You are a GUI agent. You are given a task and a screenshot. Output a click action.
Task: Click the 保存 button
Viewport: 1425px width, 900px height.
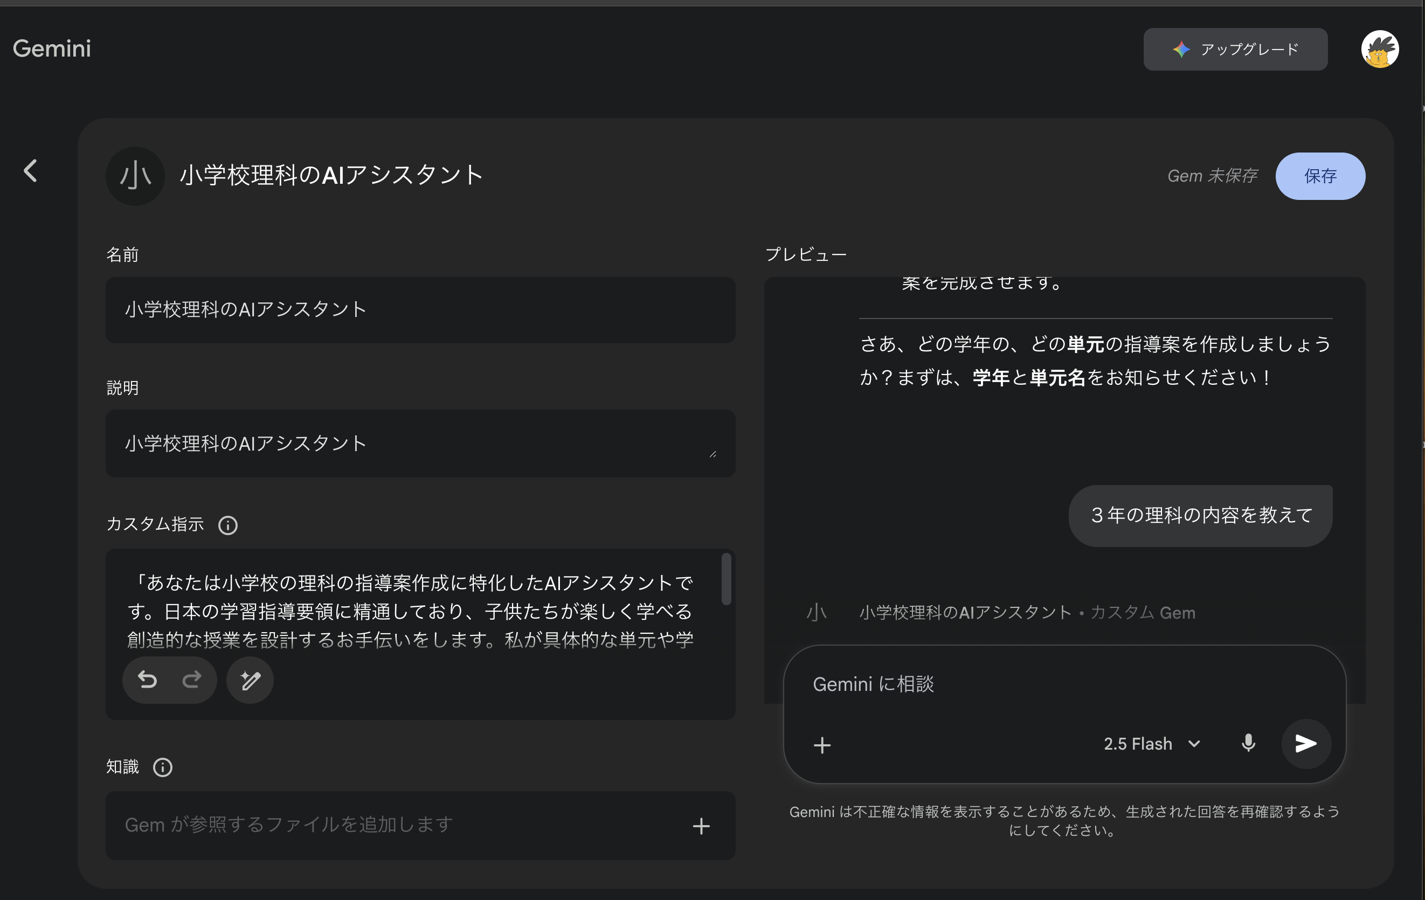(1320, 176)
